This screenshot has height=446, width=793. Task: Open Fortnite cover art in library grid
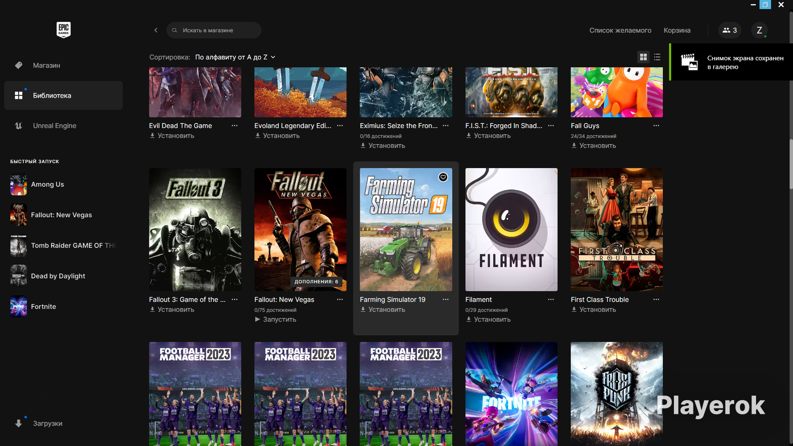click(511, 394)
